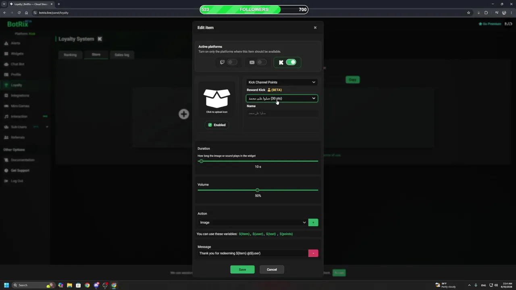Viewport: 516px width, 290px height.
Task: Open a new browser tab
Action: [x=58, y=4]
